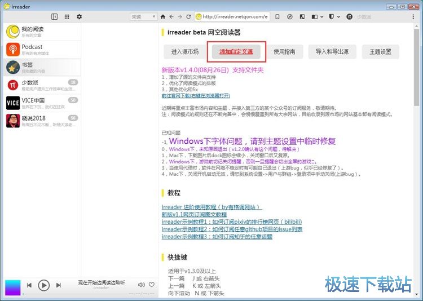Viewport: 423px width, 301px height.
Task: Click the Podcast orange icon
Action: pyautogui.click(x=12, y=50)
